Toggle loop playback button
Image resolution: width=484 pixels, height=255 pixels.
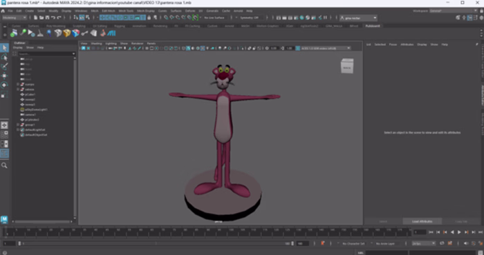click(x=442, y=243)
